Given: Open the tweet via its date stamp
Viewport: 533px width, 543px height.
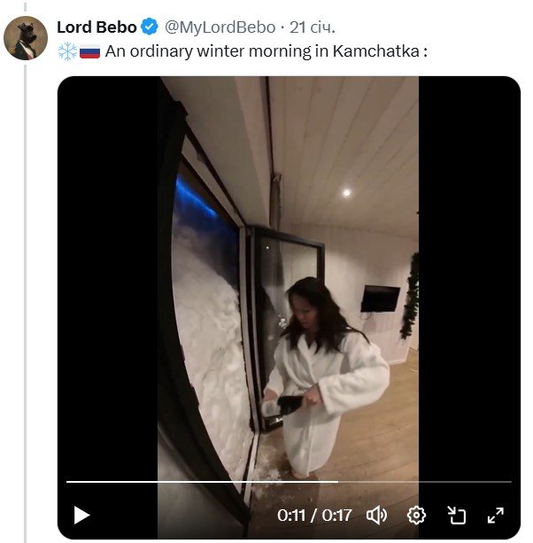Looking at the screenshot, I should [311, 27].
